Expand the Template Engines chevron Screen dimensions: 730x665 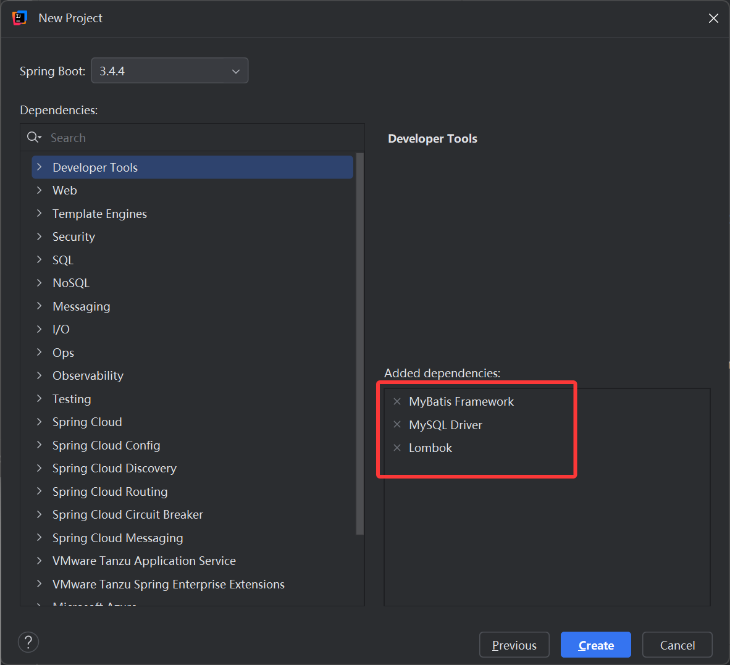[40, 214]
